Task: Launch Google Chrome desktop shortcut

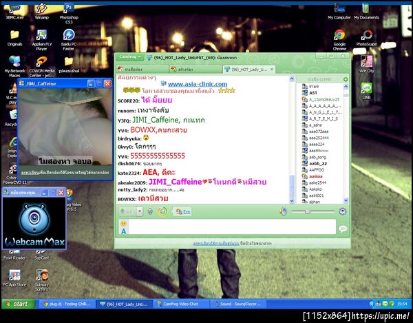Action: point(339,40)
